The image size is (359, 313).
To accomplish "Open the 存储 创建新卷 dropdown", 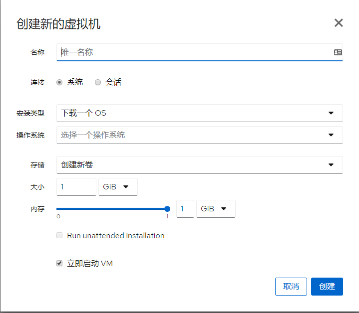I will tap(200, 165).
